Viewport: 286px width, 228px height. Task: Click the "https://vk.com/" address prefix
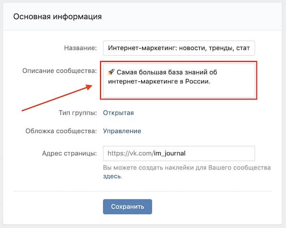tap(130, 153)
